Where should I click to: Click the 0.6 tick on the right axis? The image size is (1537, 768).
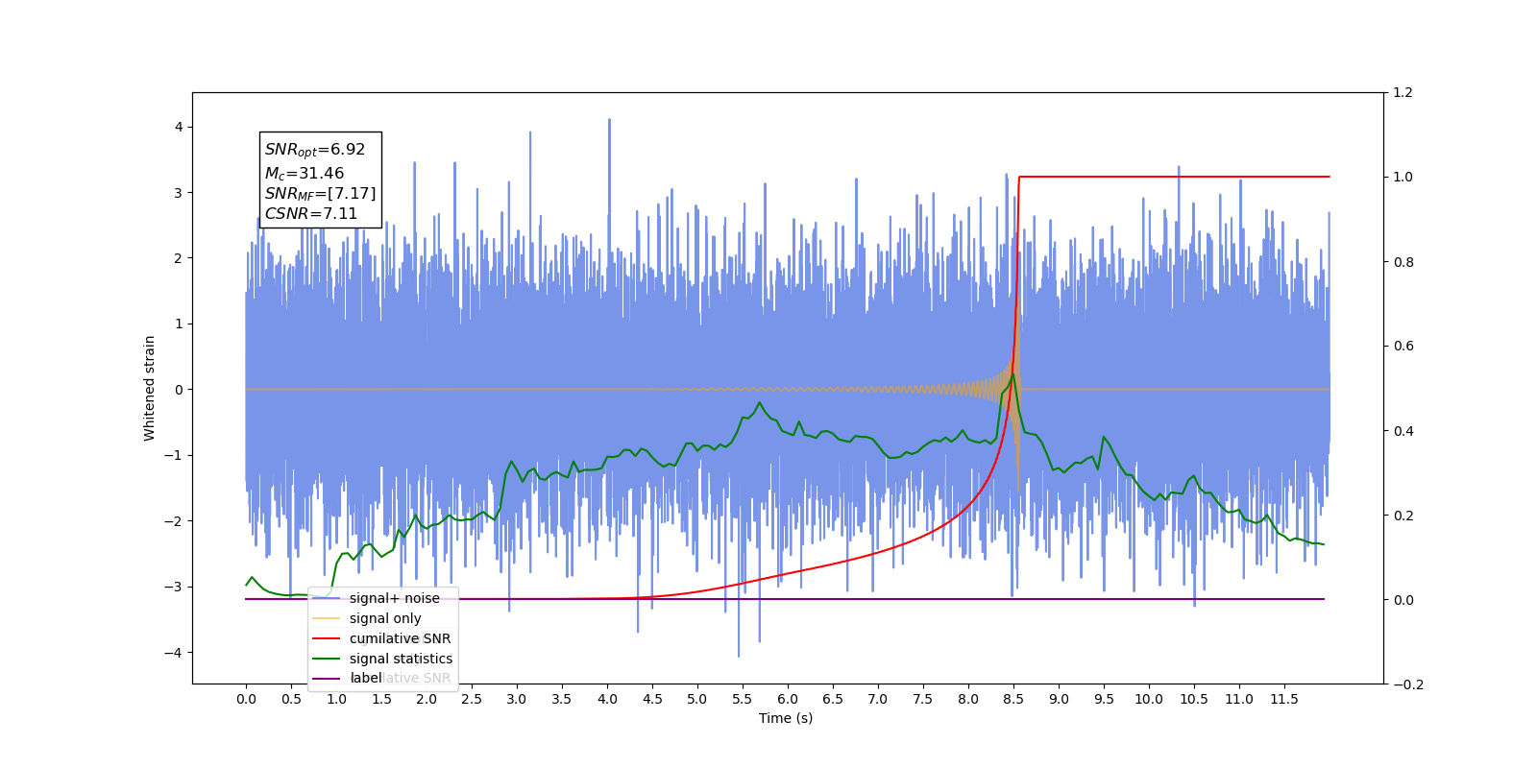tap(1403, 347)
